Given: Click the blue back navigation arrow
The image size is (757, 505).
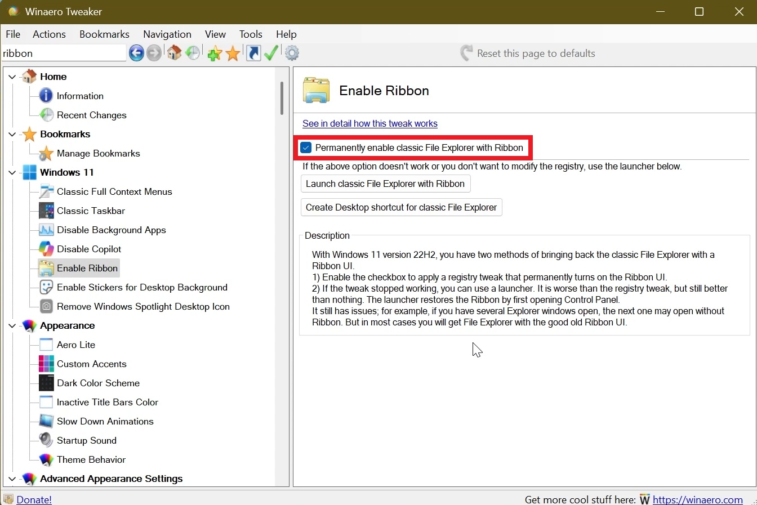Looking at the screenshot, I should (136, 53).
